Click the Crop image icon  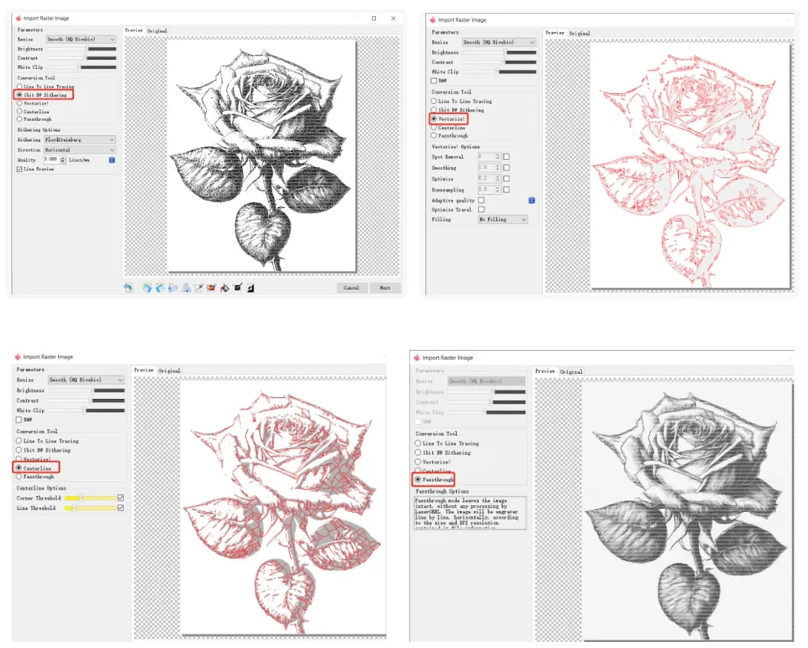pyautogui.click(x=198, y=287)
